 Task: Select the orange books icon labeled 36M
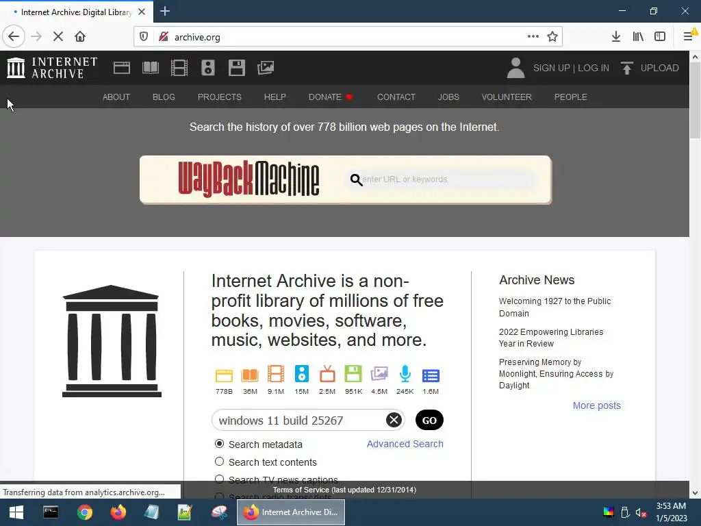pos(250,375)
